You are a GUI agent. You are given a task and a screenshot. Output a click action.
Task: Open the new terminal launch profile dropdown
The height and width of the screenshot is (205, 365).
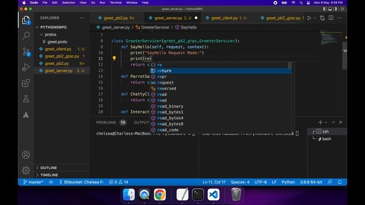click(x=326, y=122)
